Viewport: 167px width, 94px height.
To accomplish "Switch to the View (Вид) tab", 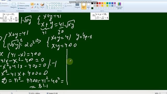I will [10, 1].
